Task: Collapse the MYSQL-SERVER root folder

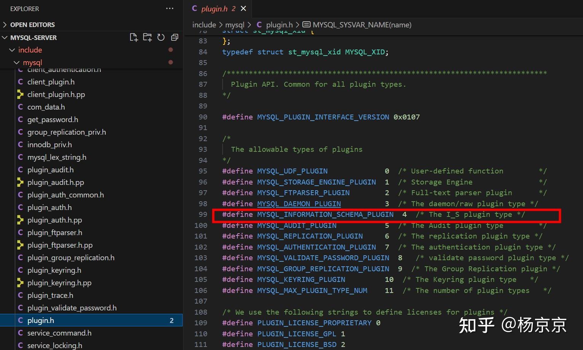Action: pyautogui.click(x=33, y=38)
